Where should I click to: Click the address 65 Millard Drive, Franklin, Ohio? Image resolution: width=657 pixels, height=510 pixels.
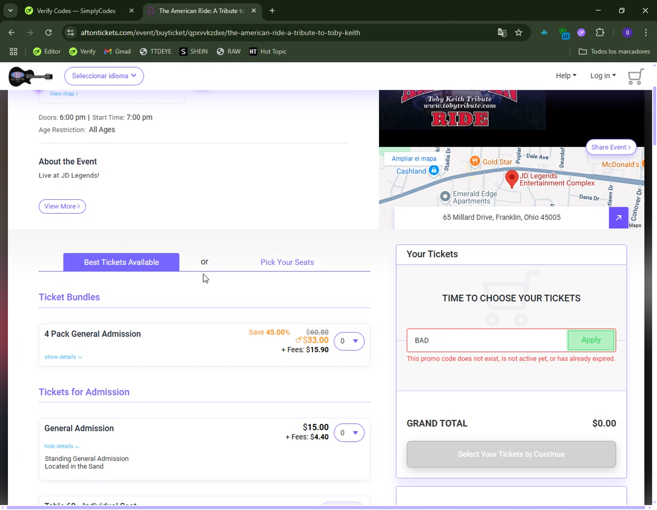[502, 218]
